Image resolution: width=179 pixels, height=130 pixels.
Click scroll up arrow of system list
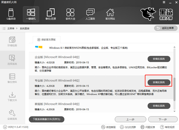point(174,47)
